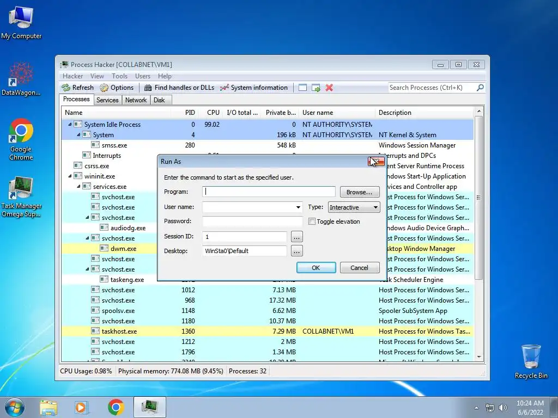Open the DataWagon desktop shortcut

click(21, 79)
